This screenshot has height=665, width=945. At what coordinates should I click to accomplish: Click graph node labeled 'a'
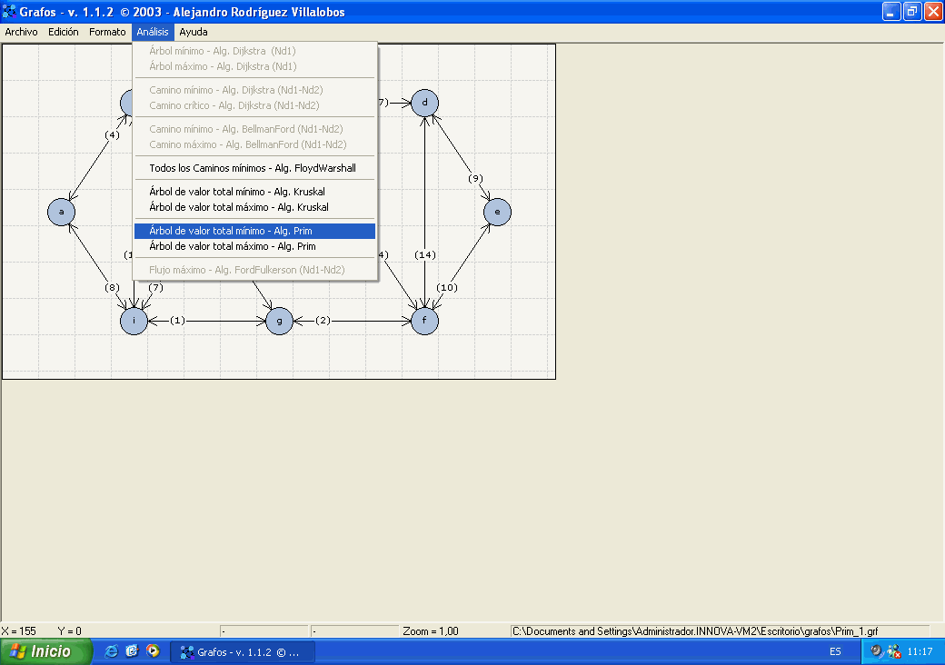tap(61, 212)
